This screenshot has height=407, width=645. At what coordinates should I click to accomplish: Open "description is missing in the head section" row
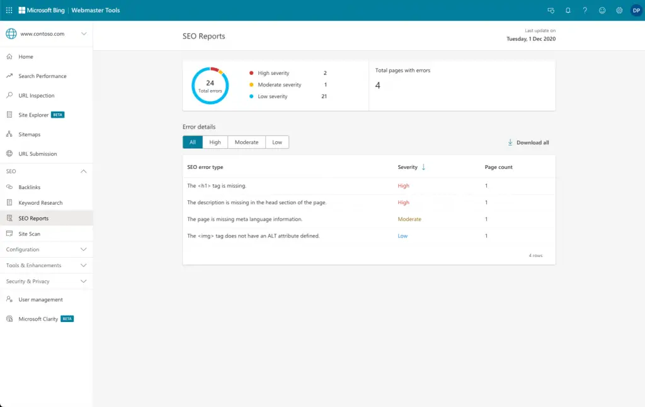369,202
